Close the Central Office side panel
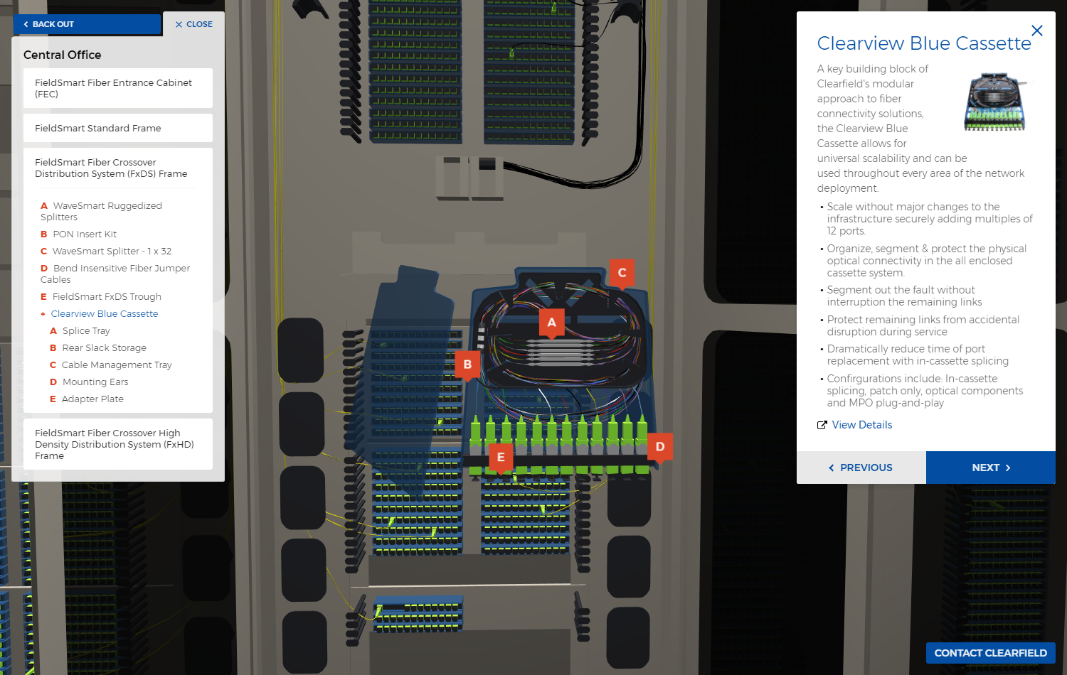1067x675 pixels. [194, 24]
